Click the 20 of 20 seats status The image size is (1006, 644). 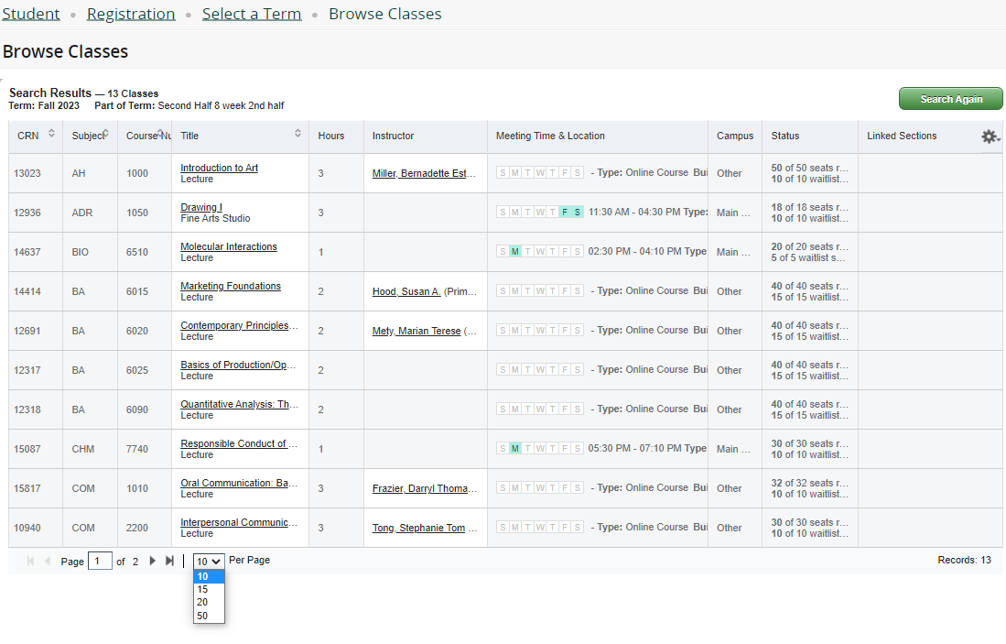pyautogui.click(x=810, y=246)
